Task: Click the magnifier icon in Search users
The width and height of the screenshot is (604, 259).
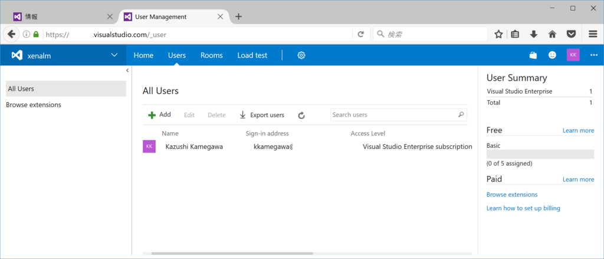Action: [461, 115]
